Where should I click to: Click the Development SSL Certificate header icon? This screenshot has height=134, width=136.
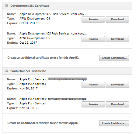click(6, 6)
